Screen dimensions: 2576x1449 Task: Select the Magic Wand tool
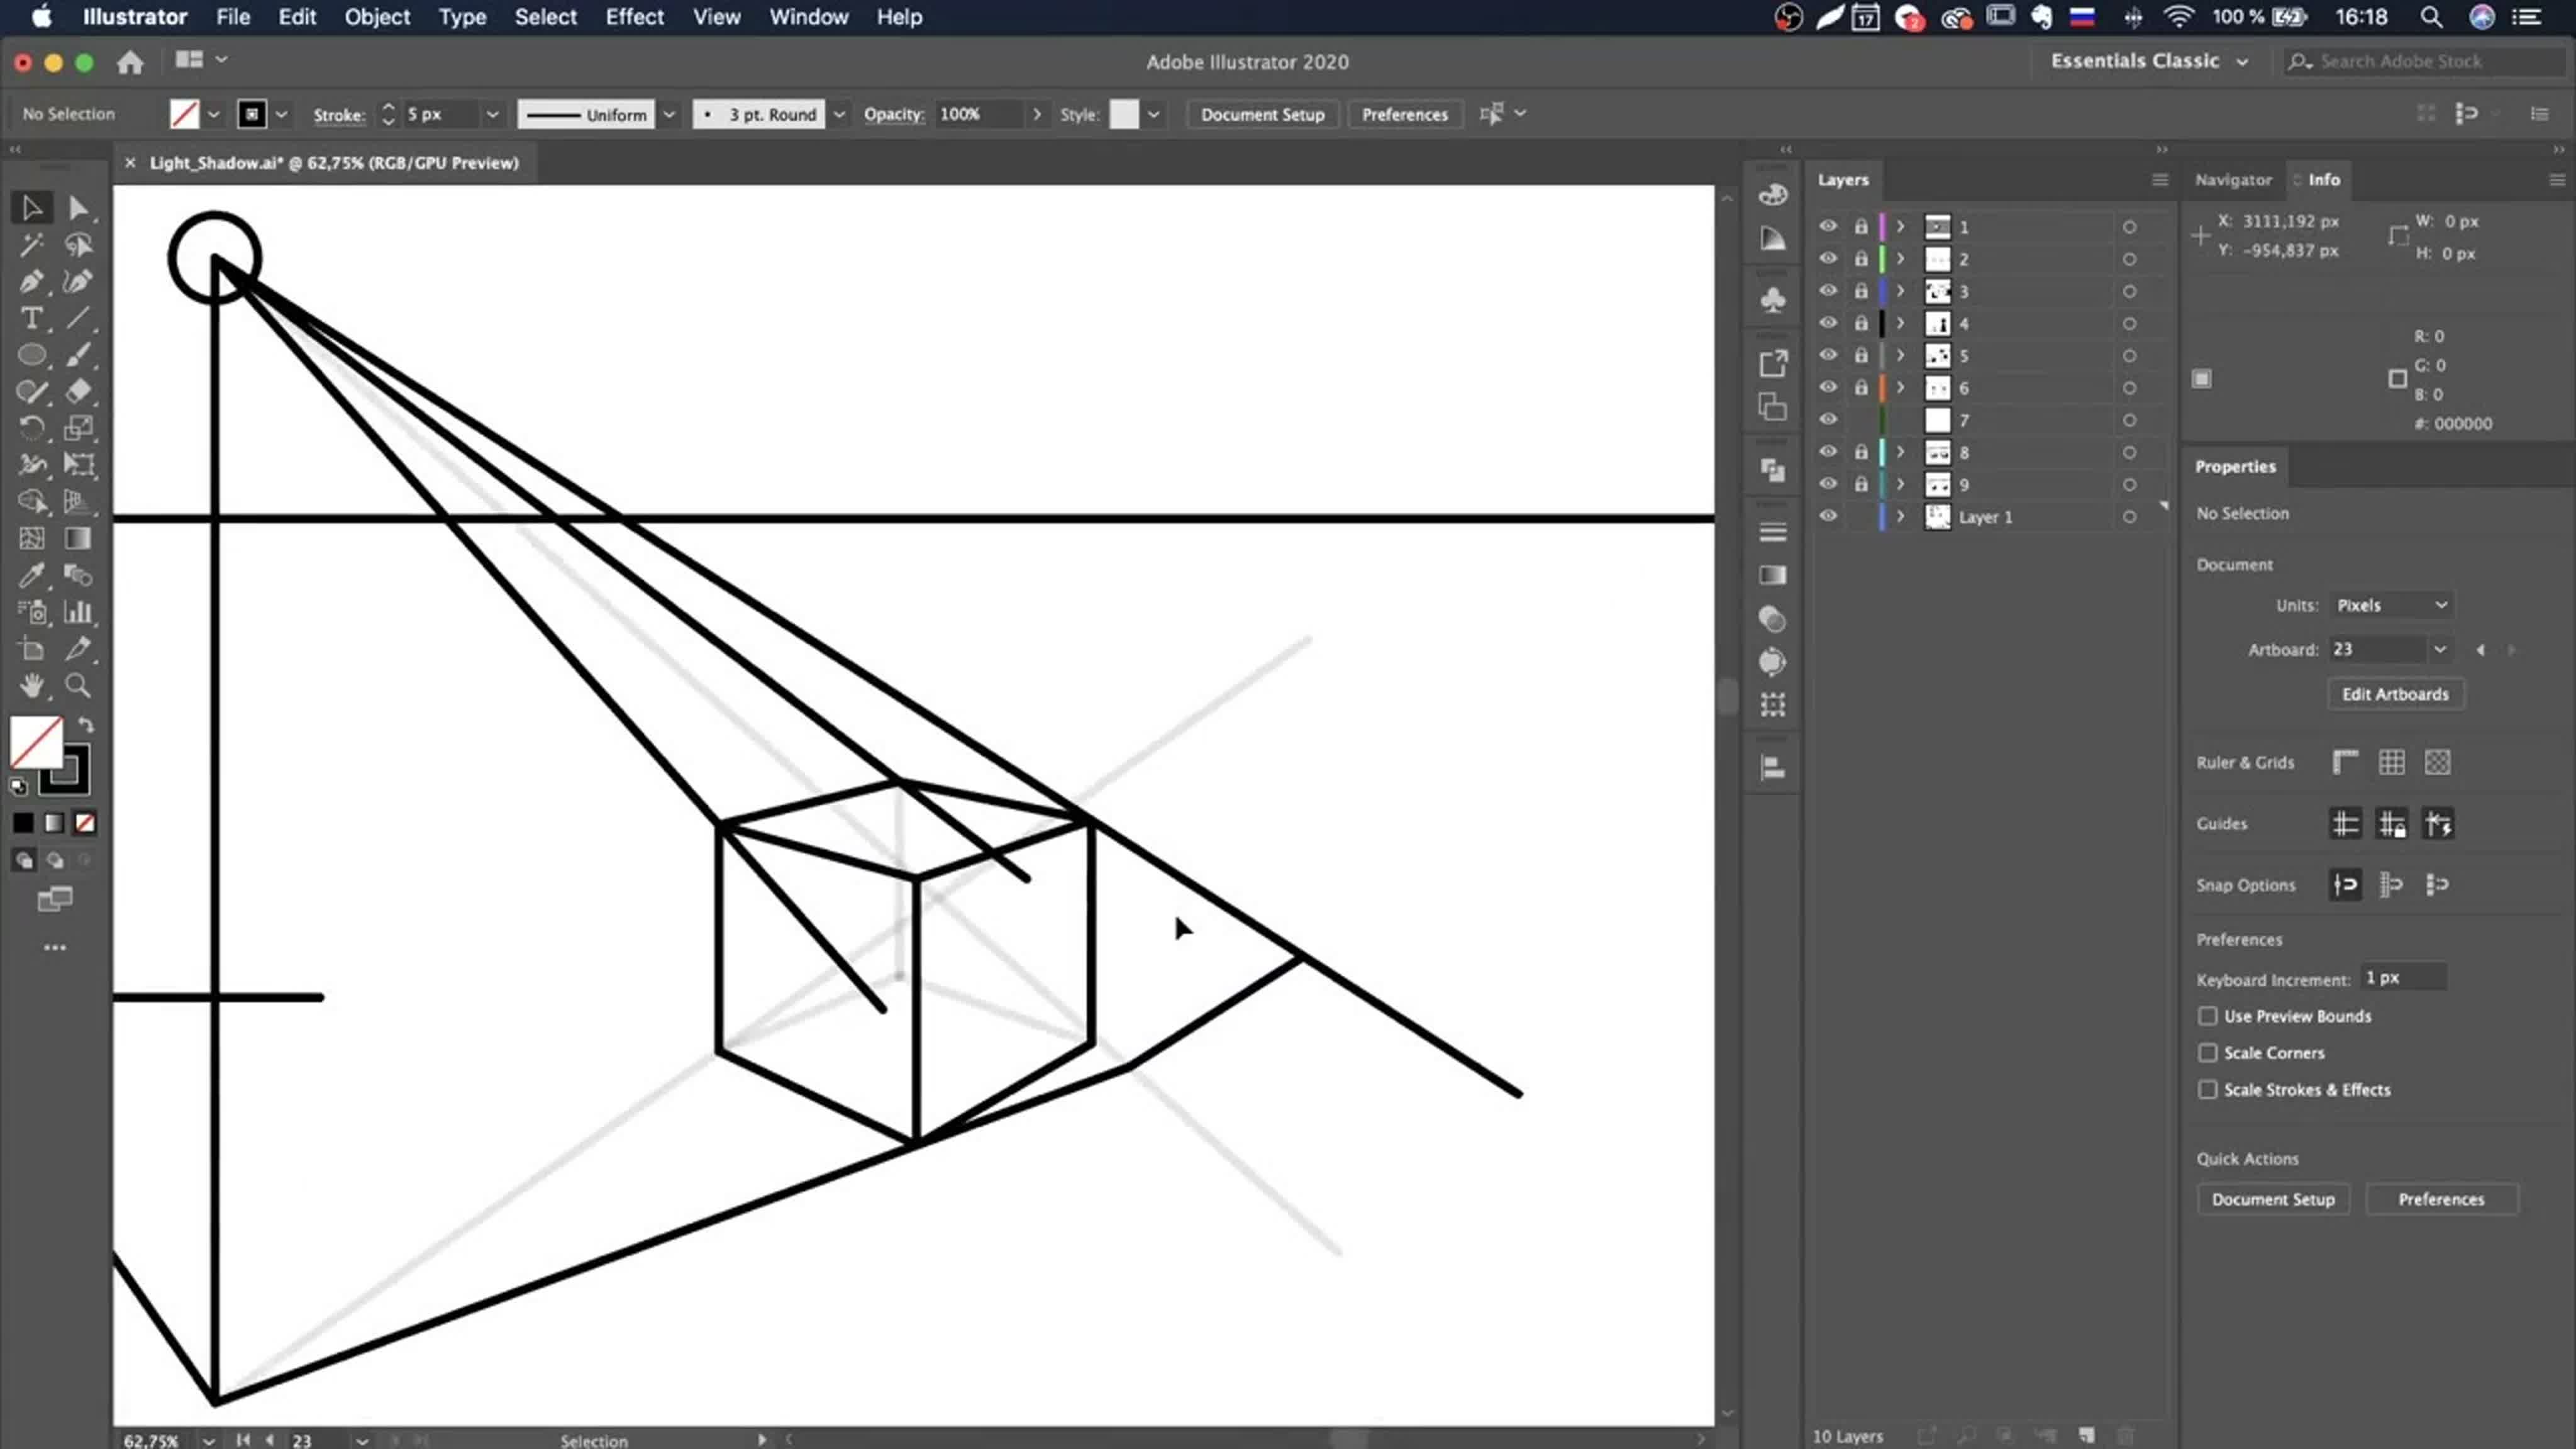(x=31, y=245)
